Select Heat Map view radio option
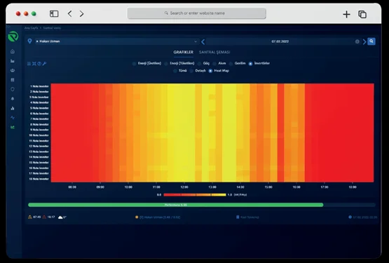 coord(210,71)
